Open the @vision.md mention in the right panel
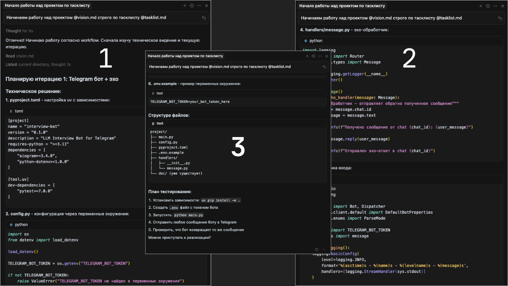The width and height of the screenshot is (508, 286). 381,18
